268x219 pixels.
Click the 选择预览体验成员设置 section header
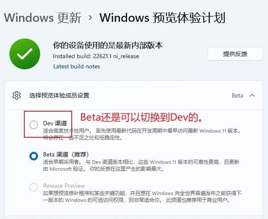[134, 95]
